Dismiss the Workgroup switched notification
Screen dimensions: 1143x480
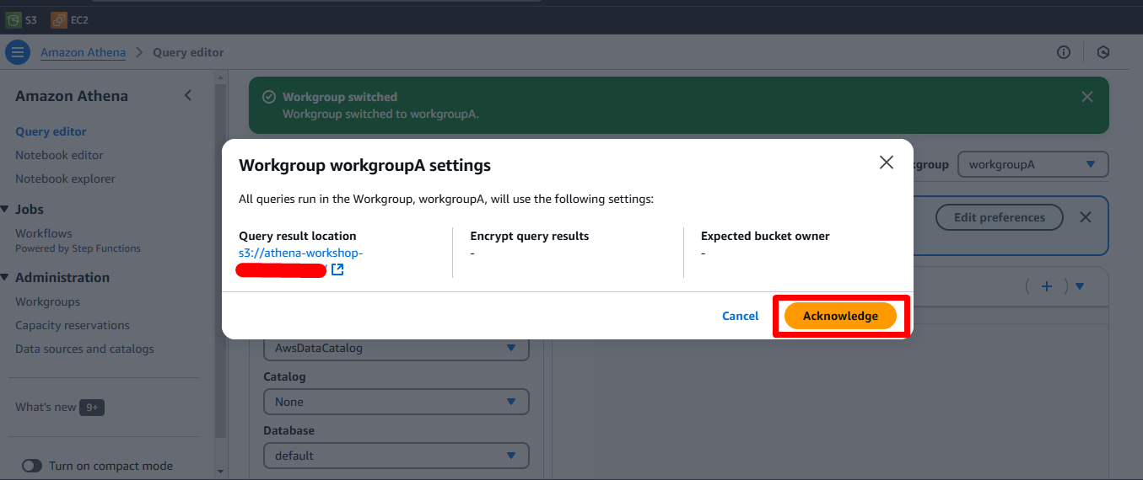(x=1087, y=97)
